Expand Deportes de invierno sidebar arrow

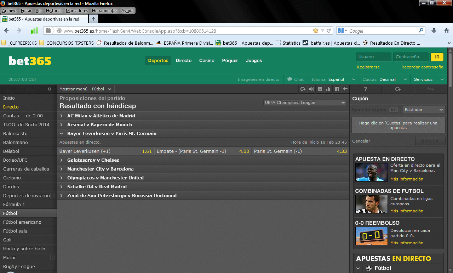53,195
